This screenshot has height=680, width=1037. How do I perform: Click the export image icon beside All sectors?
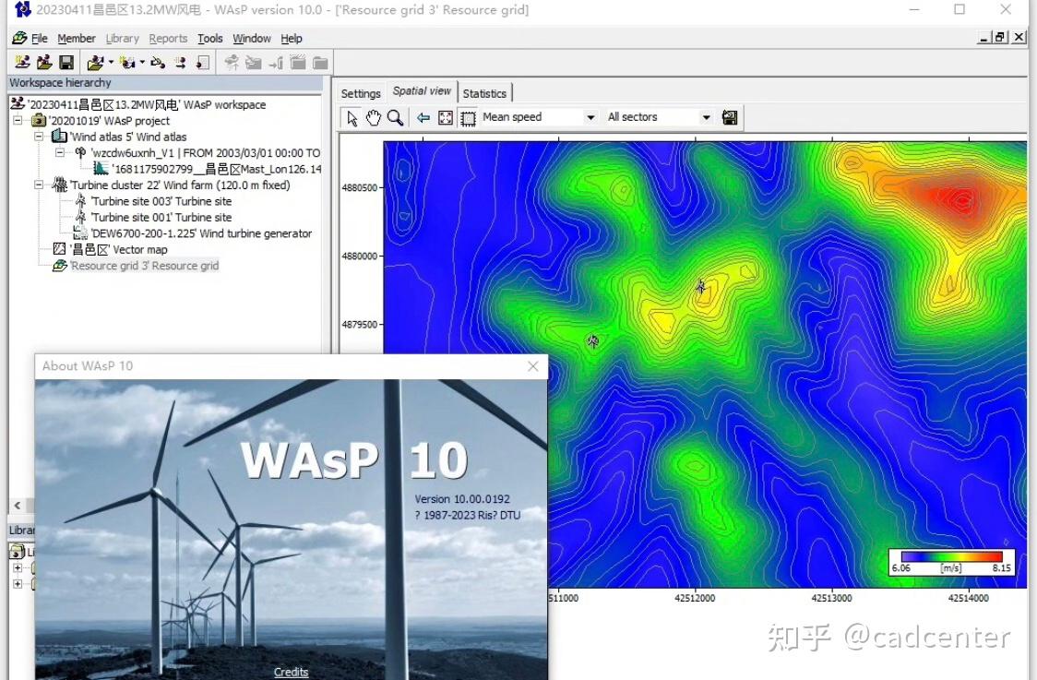coord(729,117)
